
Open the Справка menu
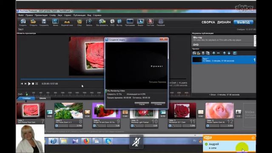[x=97, y=15]
